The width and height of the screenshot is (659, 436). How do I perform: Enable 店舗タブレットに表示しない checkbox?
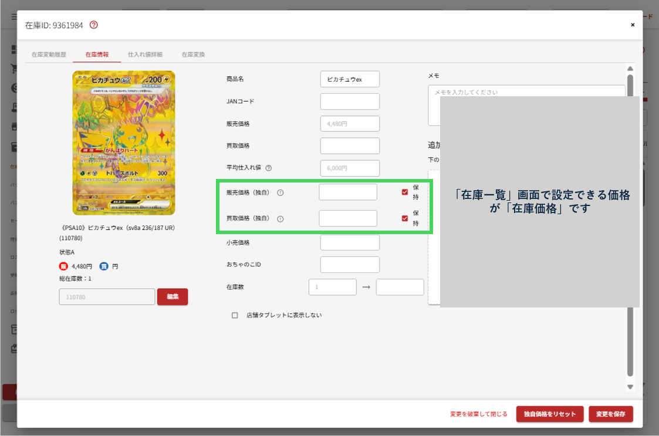click(x=235, y=315)
